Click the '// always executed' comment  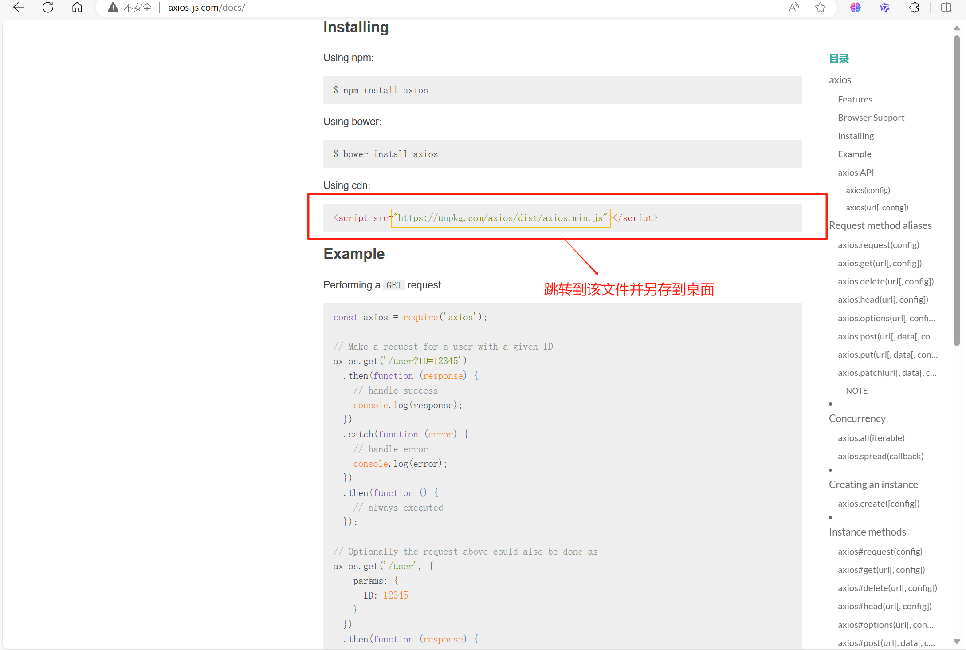[x=398, y=508]
